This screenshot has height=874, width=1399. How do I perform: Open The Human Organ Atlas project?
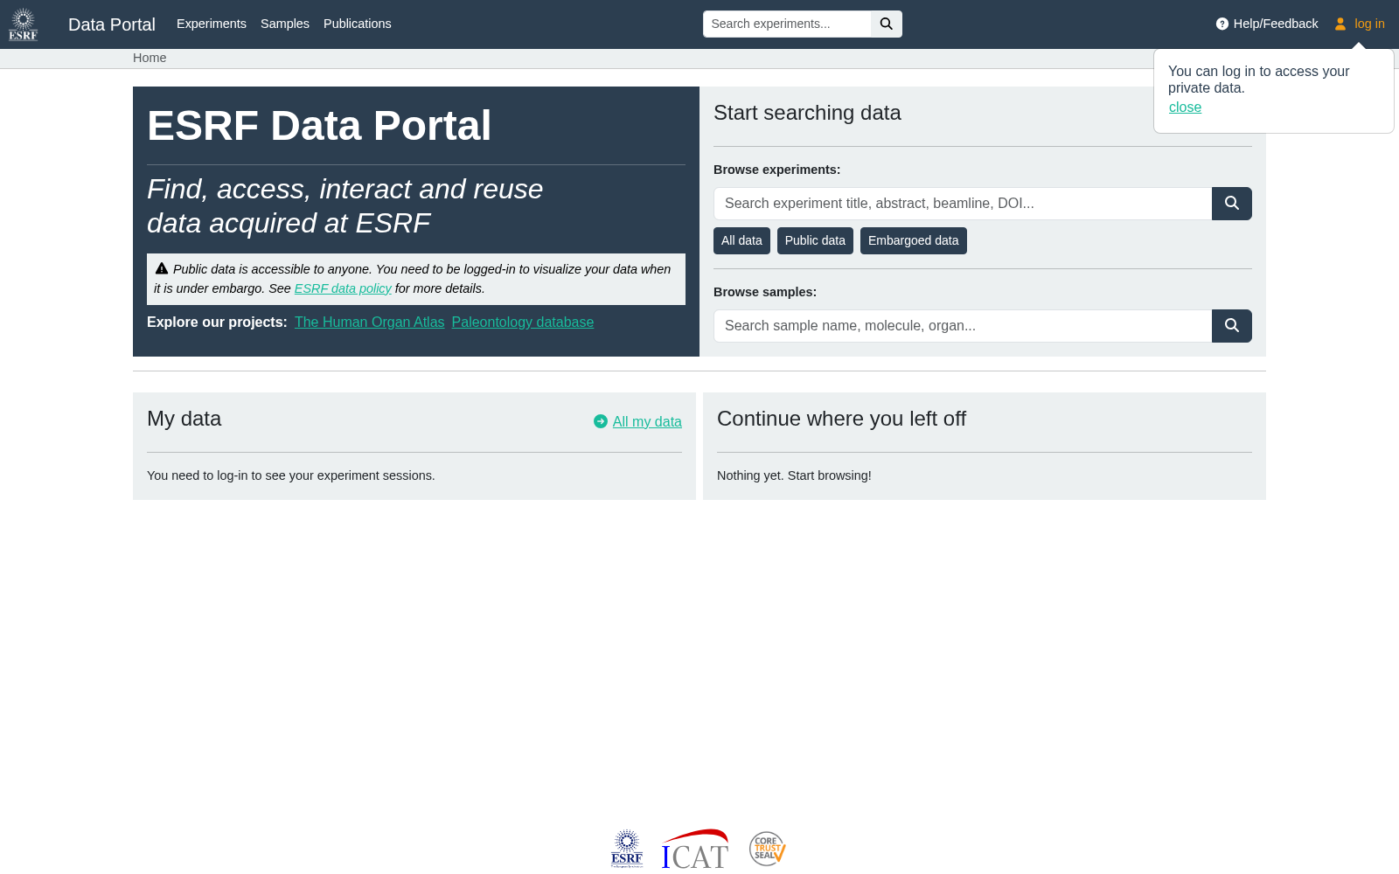(369, 323)
